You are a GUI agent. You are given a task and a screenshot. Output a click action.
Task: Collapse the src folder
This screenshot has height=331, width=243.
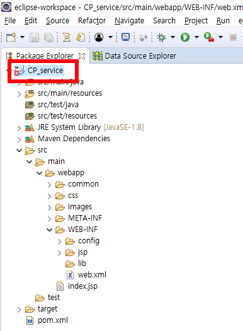[x=19, y=150]
